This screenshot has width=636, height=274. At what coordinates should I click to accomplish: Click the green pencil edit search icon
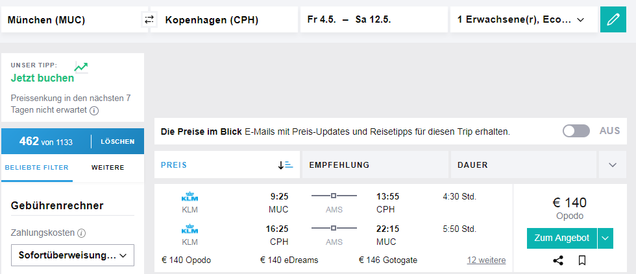[x=613, y=20]
